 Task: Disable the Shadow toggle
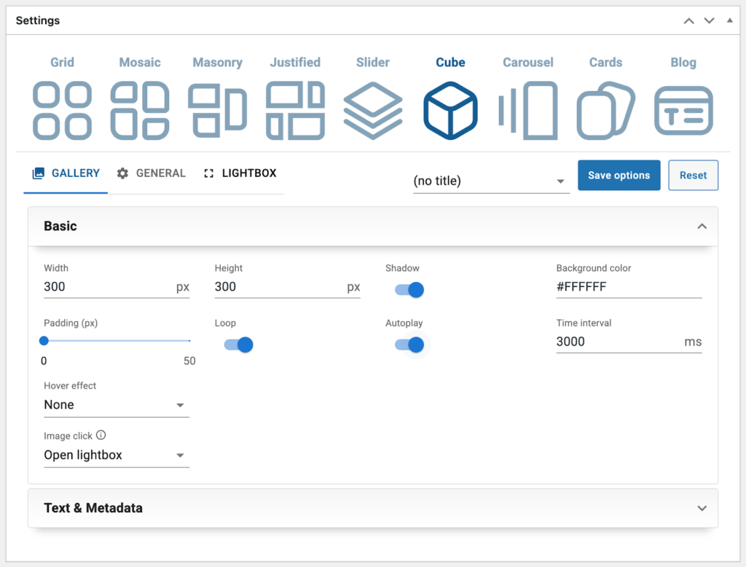[409, 290]
